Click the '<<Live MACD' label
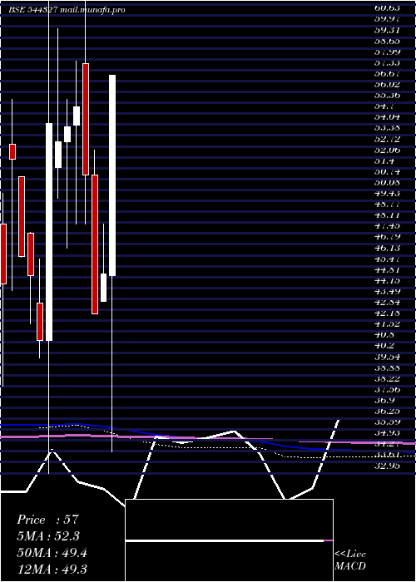Screen dimensions: 416x582 pos(350,560)
